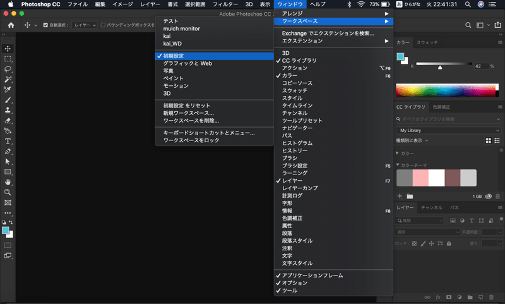505x304 pixels.
Task: Select the Magic Wand tool
Action: (8, 79)
